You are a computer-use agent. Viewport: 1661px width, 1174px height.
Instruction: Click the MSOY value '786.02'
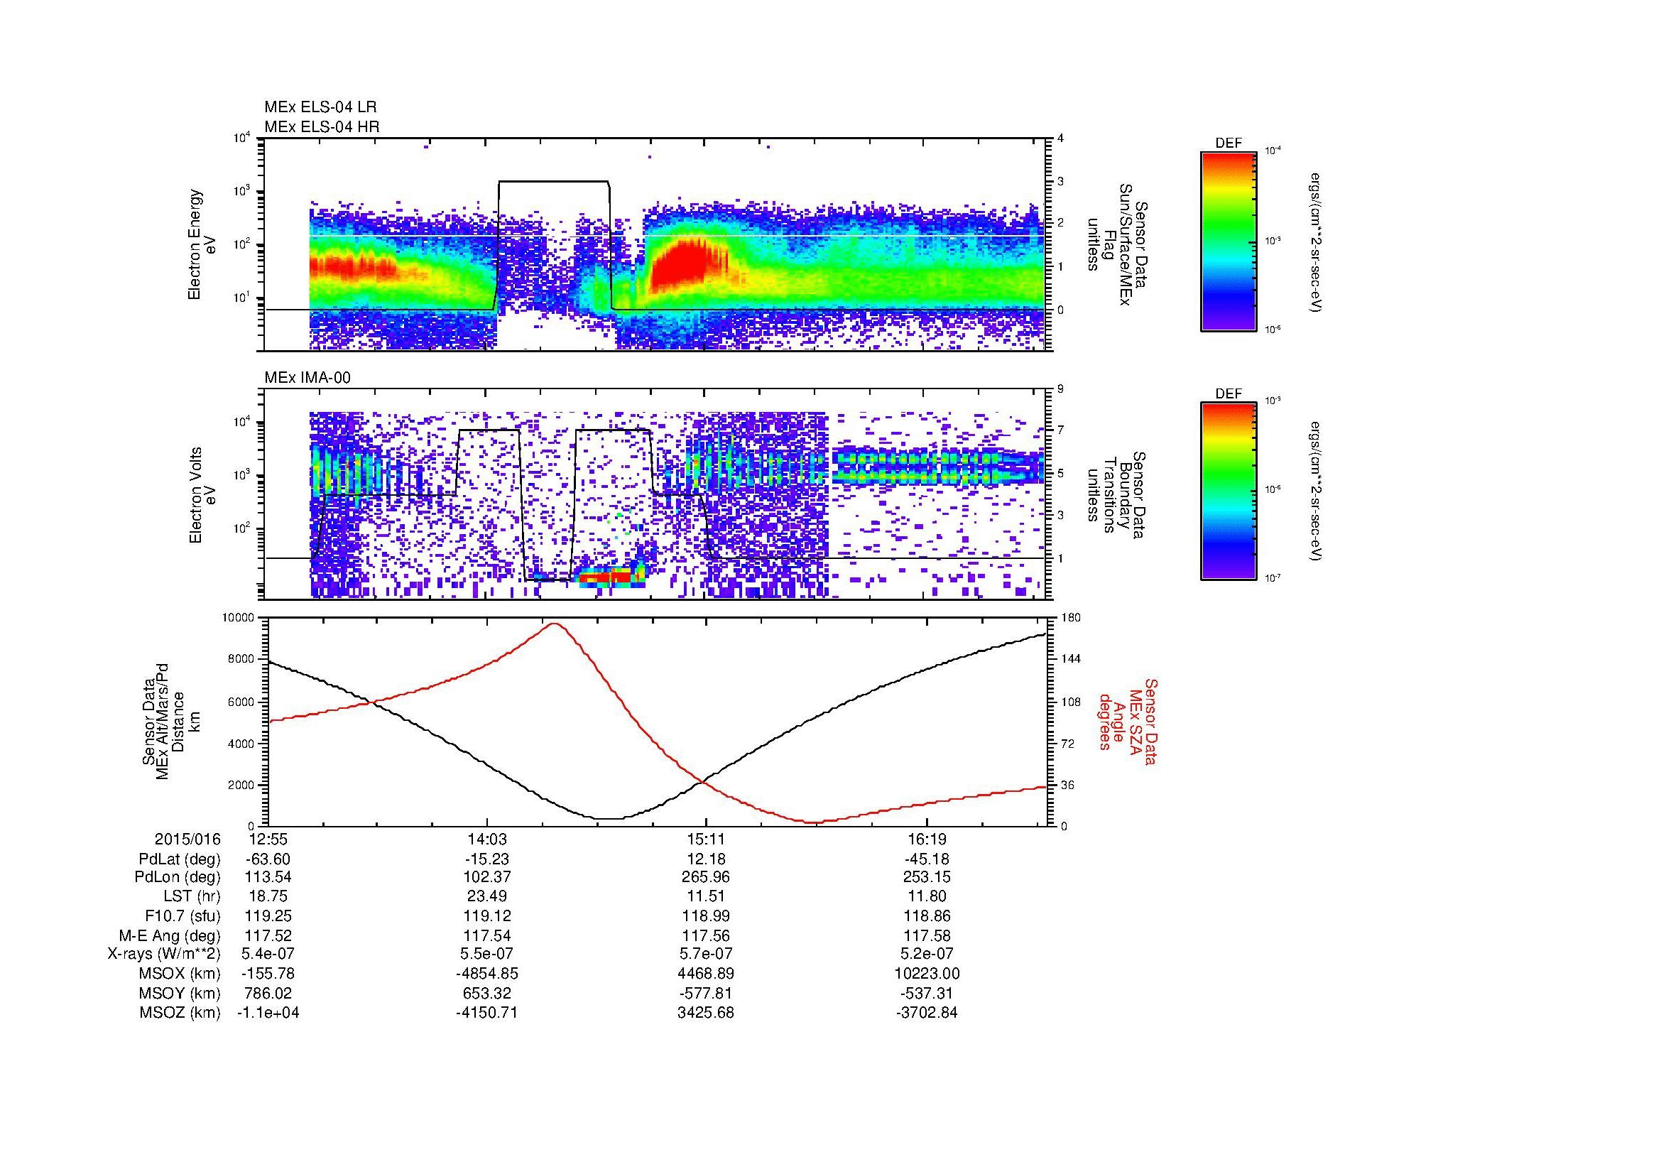click(x=268, y=994)
